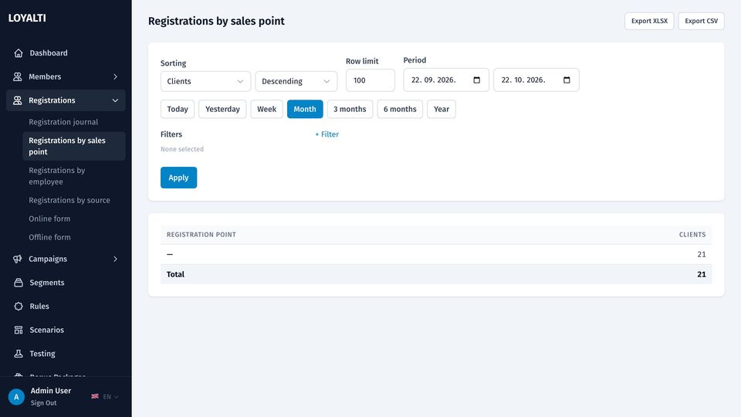Select the 6 months period preset

400,109
